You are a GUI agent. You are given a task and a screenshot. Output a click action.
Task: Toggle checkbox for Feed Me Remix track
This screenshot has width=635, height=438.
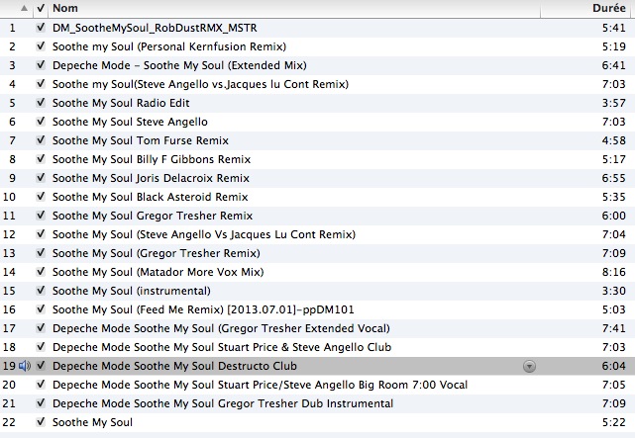point(41,309)
